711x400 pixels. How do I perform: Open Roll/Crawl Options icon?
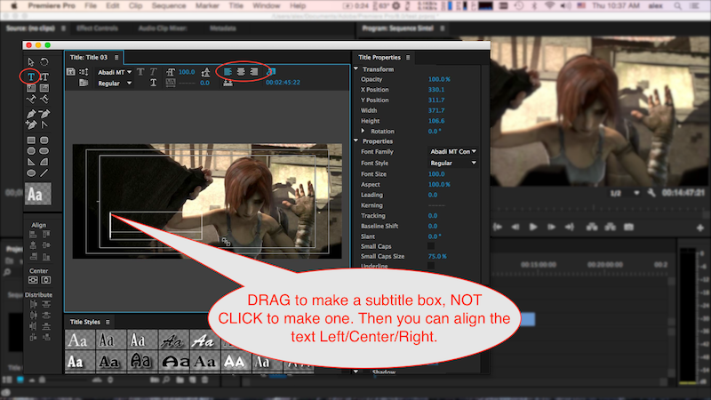[x=84, y=72]
